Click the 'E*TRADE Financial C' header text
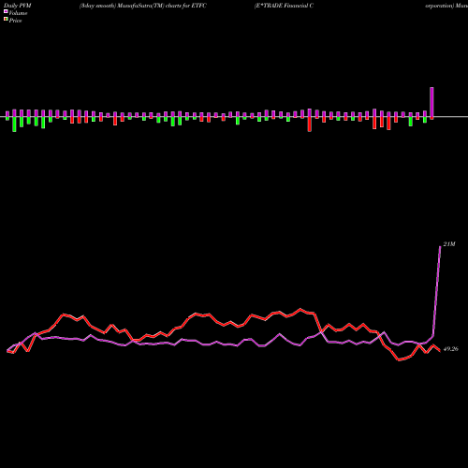468x468 pixels. coord(284,6)
